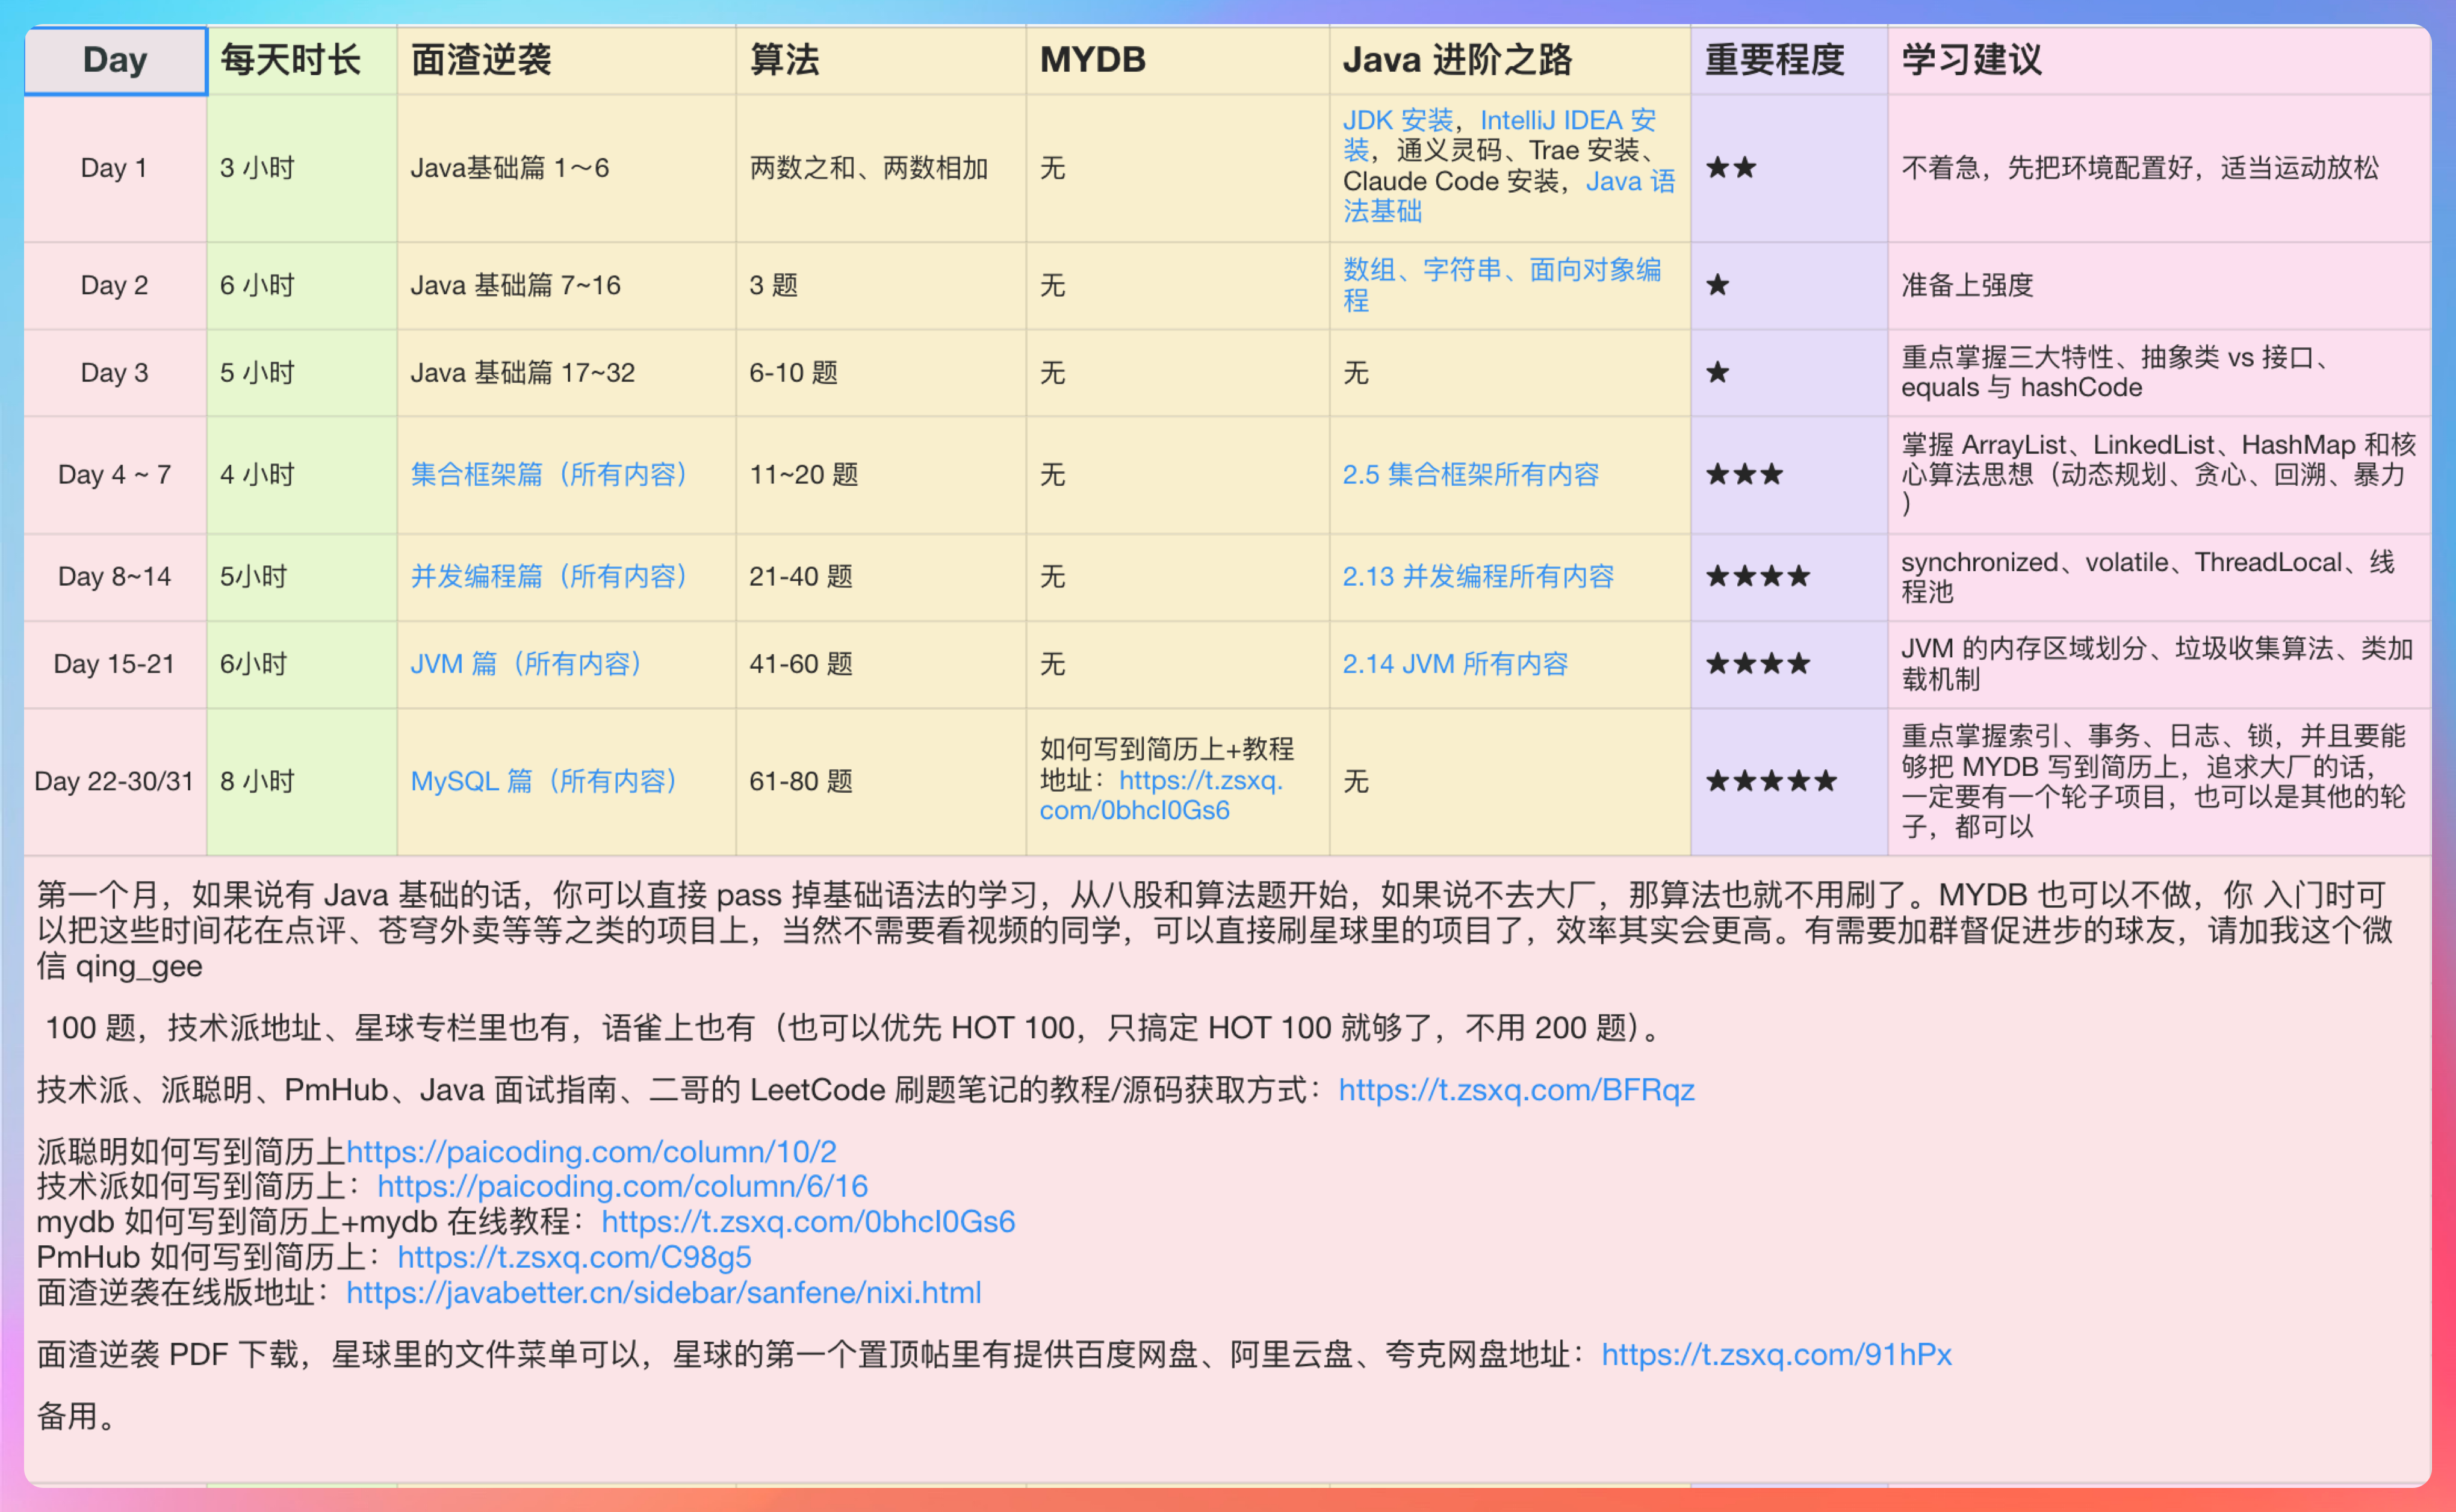Click the 2.5 集合框架所有内容 link
2456x1512 pixels.
click(1470, 474)
